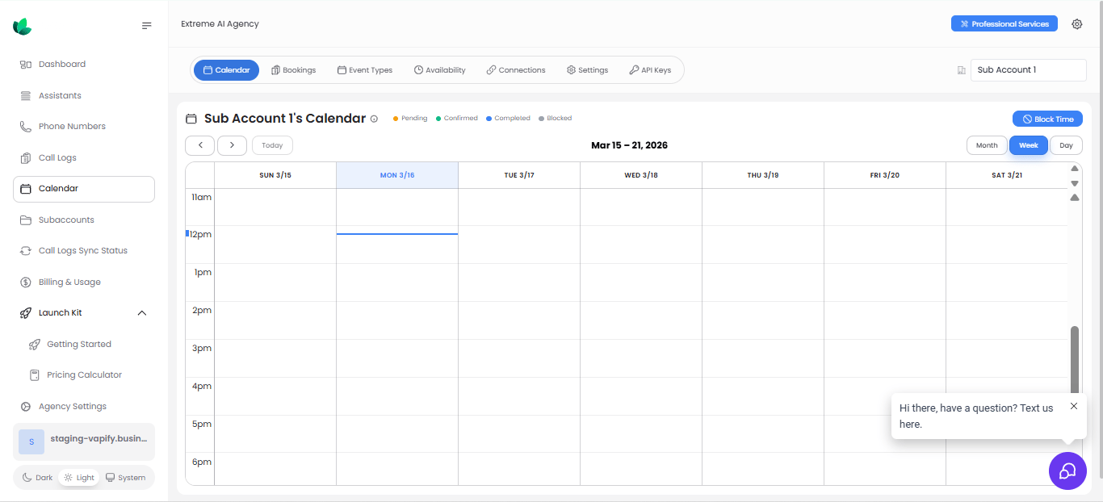
Task: Open the staging-vapify account switcher
Action: (84, 441)
